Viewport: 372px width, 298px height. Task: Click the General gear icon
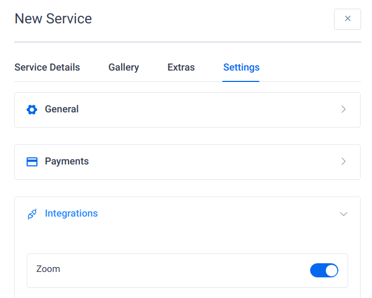click(x=32, y=110)
